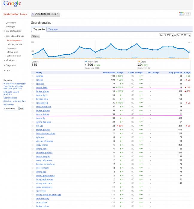Star the 'bamboo plant' query
The height and width of the screenshot is (209, 194).
click(32, 99)
